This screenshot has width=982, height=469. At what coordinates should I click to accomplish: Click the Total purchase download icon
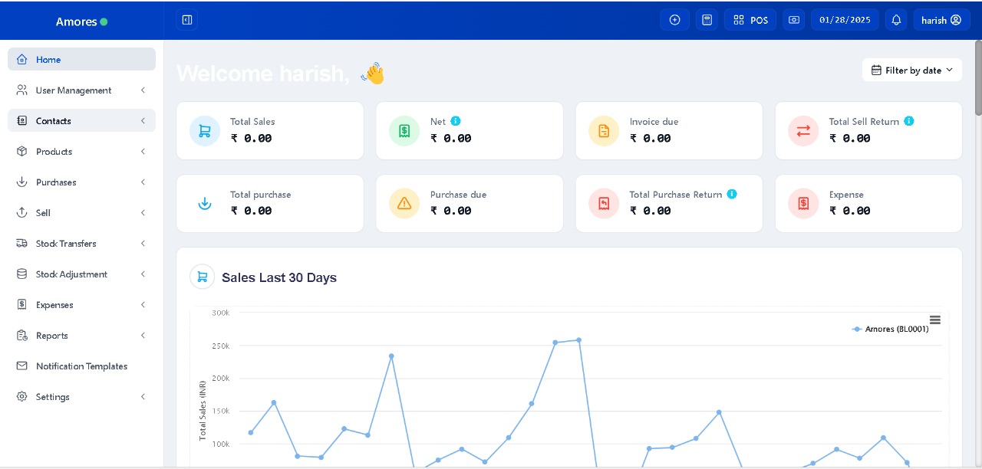tap(205, 203)
